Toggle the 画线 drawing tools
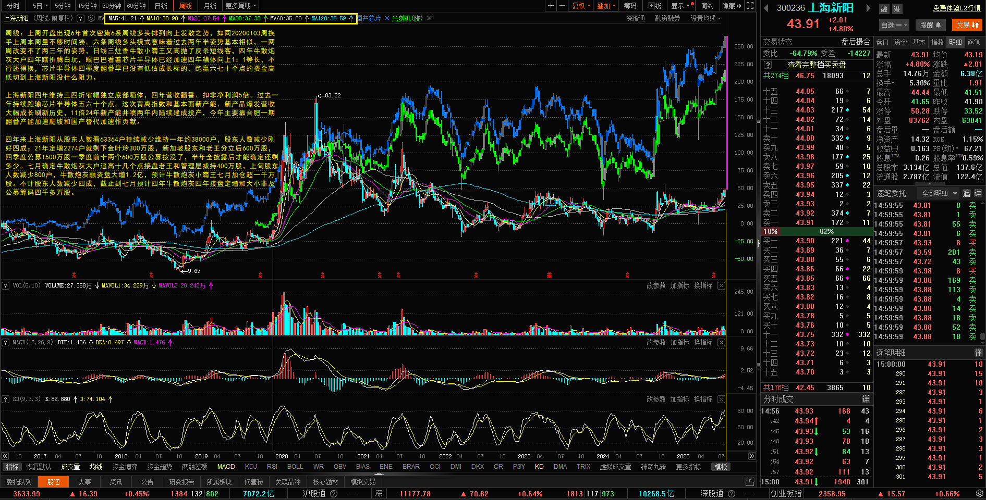Image resolution: width=986 pixels, height=500 pixels. tap(654, 6)
